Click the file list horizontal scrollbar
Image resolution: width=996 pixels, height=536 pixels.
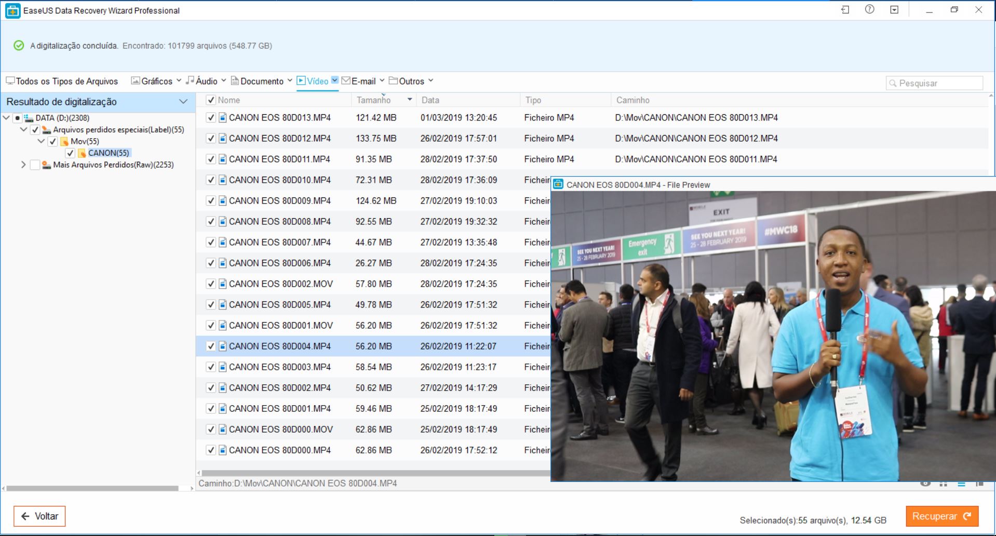[x=375, y=473]
